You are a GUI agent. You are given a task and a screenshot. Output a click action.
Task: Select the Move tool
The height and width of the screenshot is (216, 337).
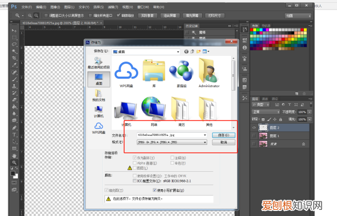(x=14, y=30)
